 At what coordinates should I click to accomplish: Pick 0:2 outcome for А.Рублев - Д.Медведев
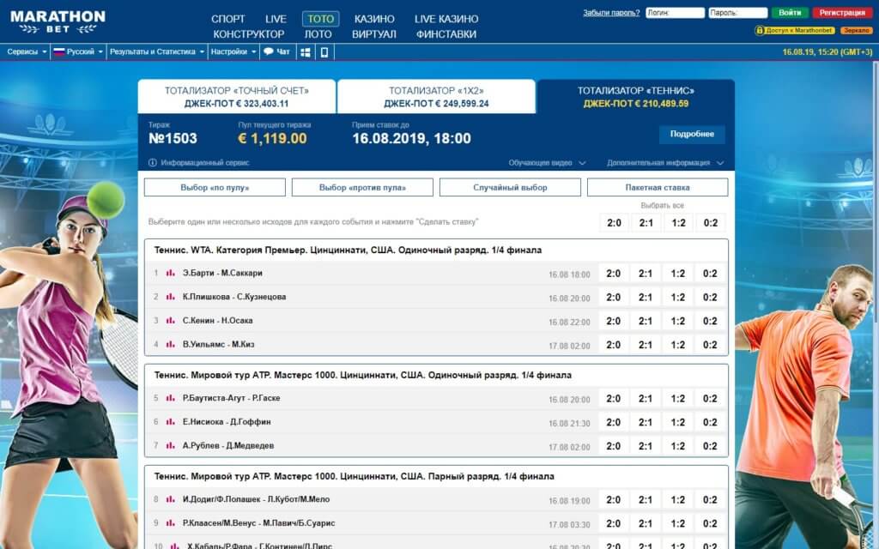[x=710, y=446]
